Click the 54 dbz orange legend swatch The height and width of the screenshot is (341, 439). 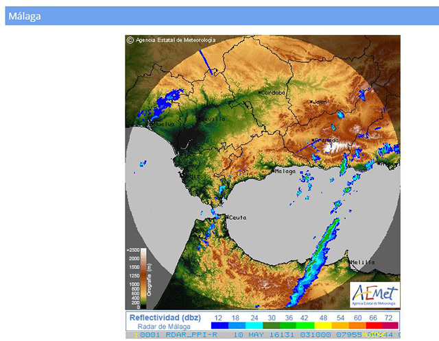coord(340,327)
